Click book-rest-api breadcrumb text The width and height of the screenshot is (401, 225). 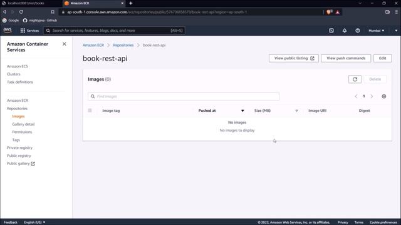point(154,45)
